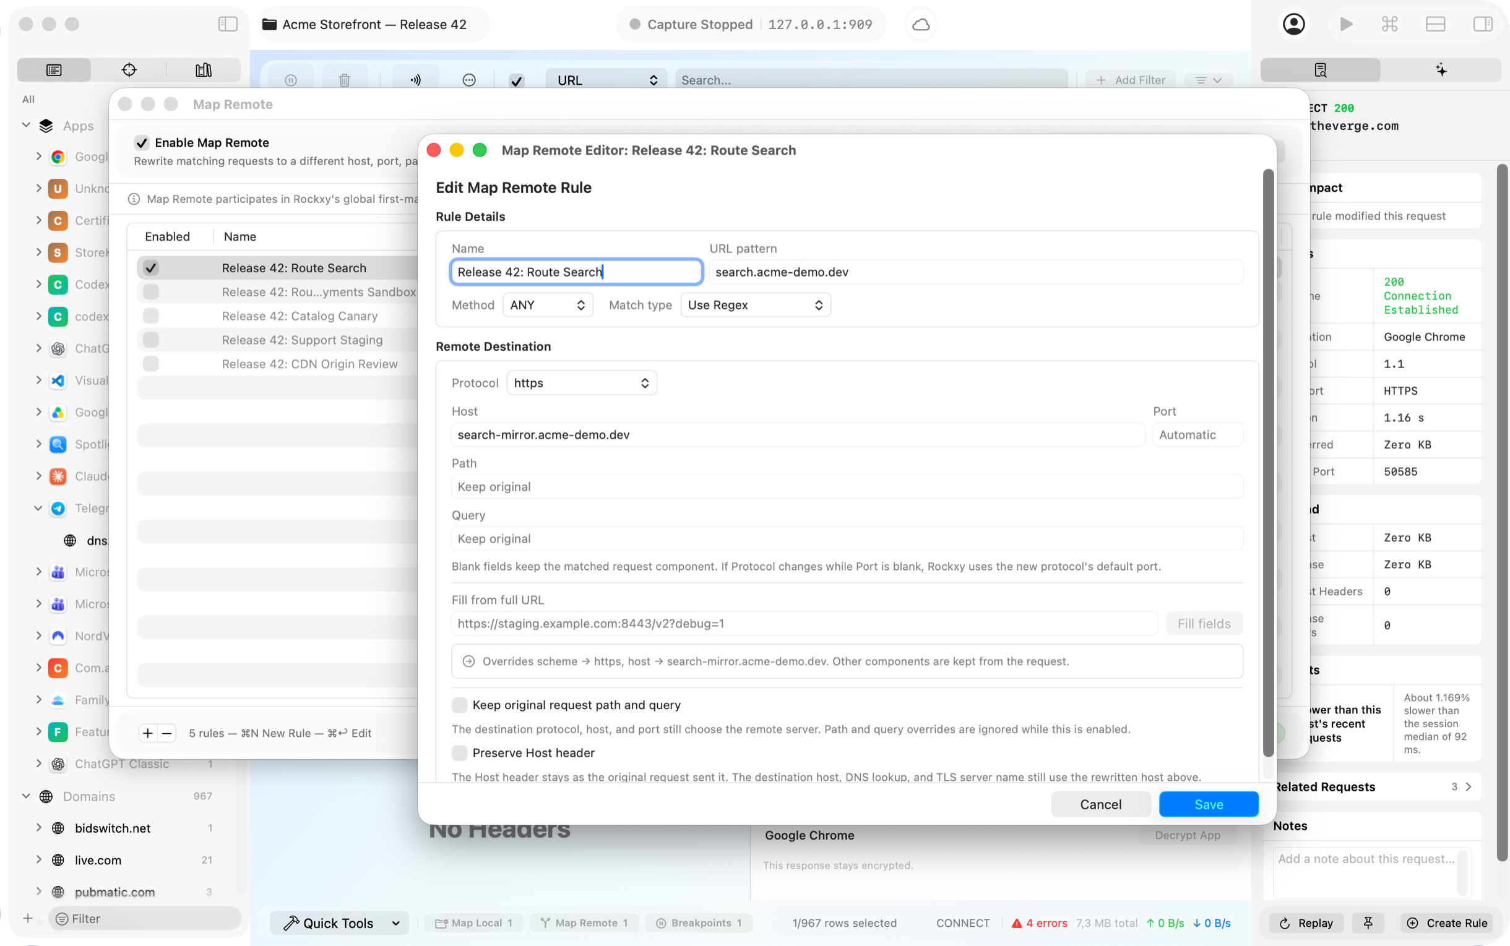Enable Release 42: Support Staging rule checkbox
This screenshot has width=1510, height=946.
point(151,340)
